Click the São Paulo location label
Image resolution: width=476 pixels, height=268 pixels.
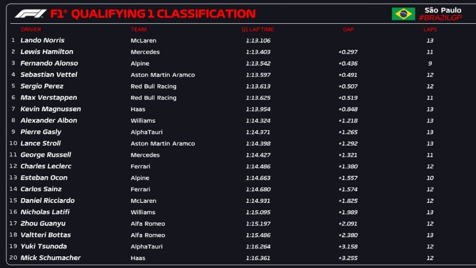443,10
